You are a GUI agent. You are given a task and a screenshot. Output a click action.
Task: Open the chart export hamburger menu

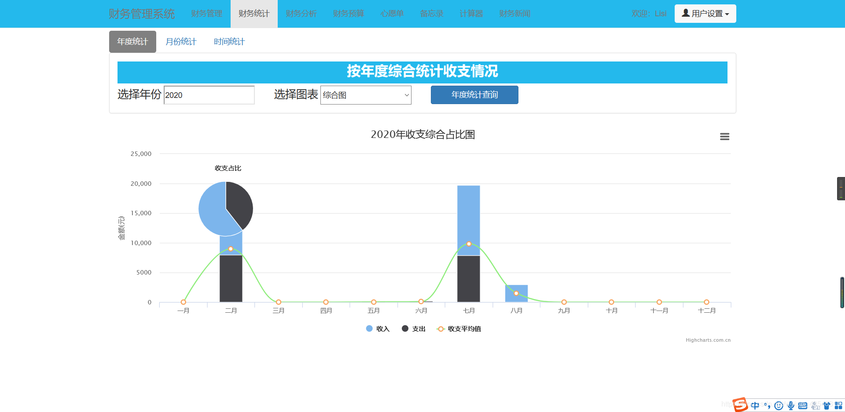[x=724, y=137]
